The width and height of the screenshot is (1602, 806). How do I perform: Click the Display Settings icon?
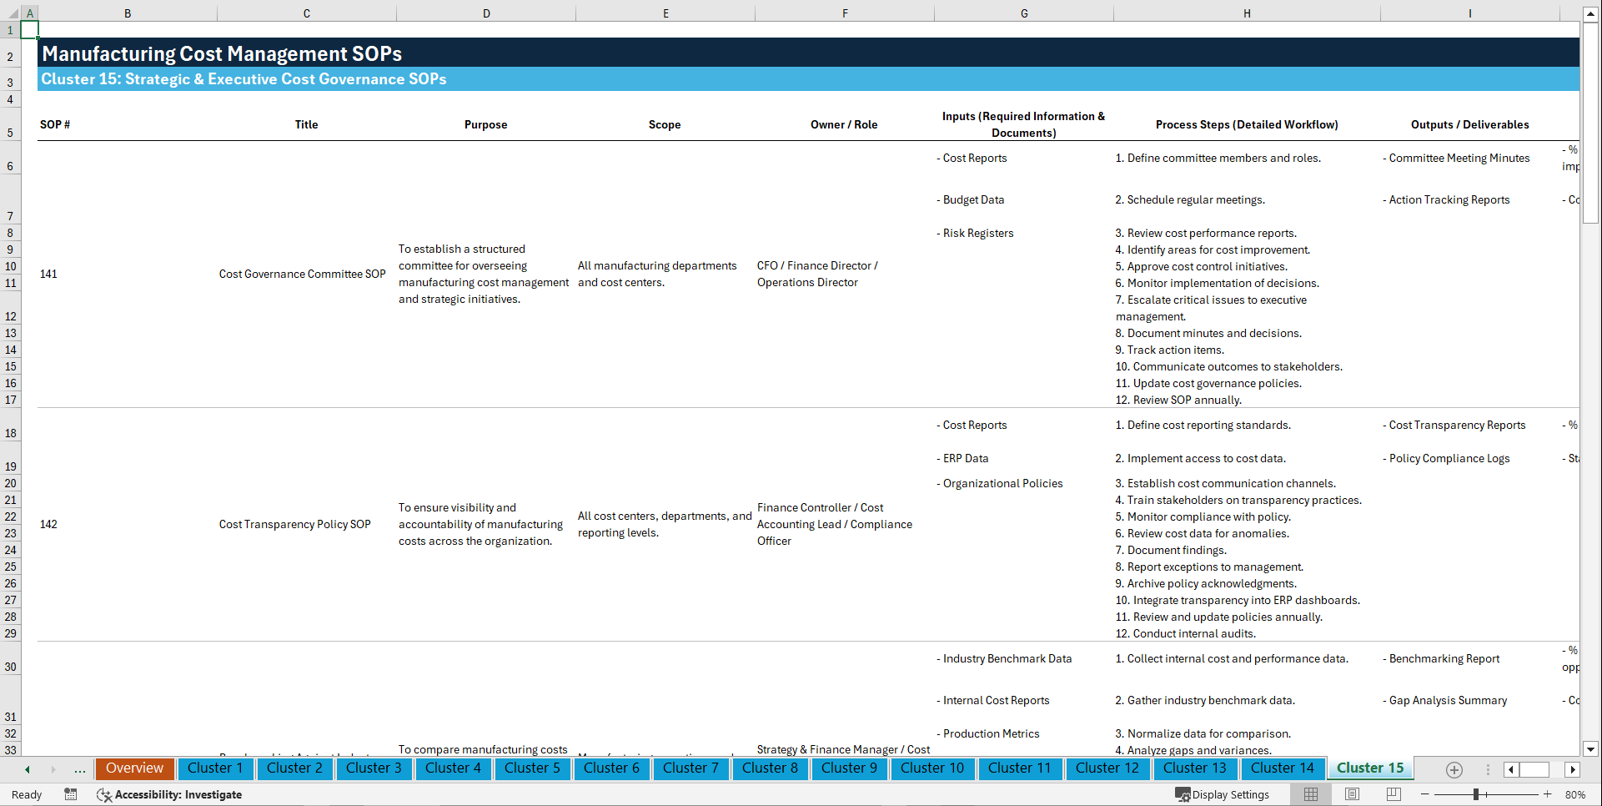[1183, 794]
